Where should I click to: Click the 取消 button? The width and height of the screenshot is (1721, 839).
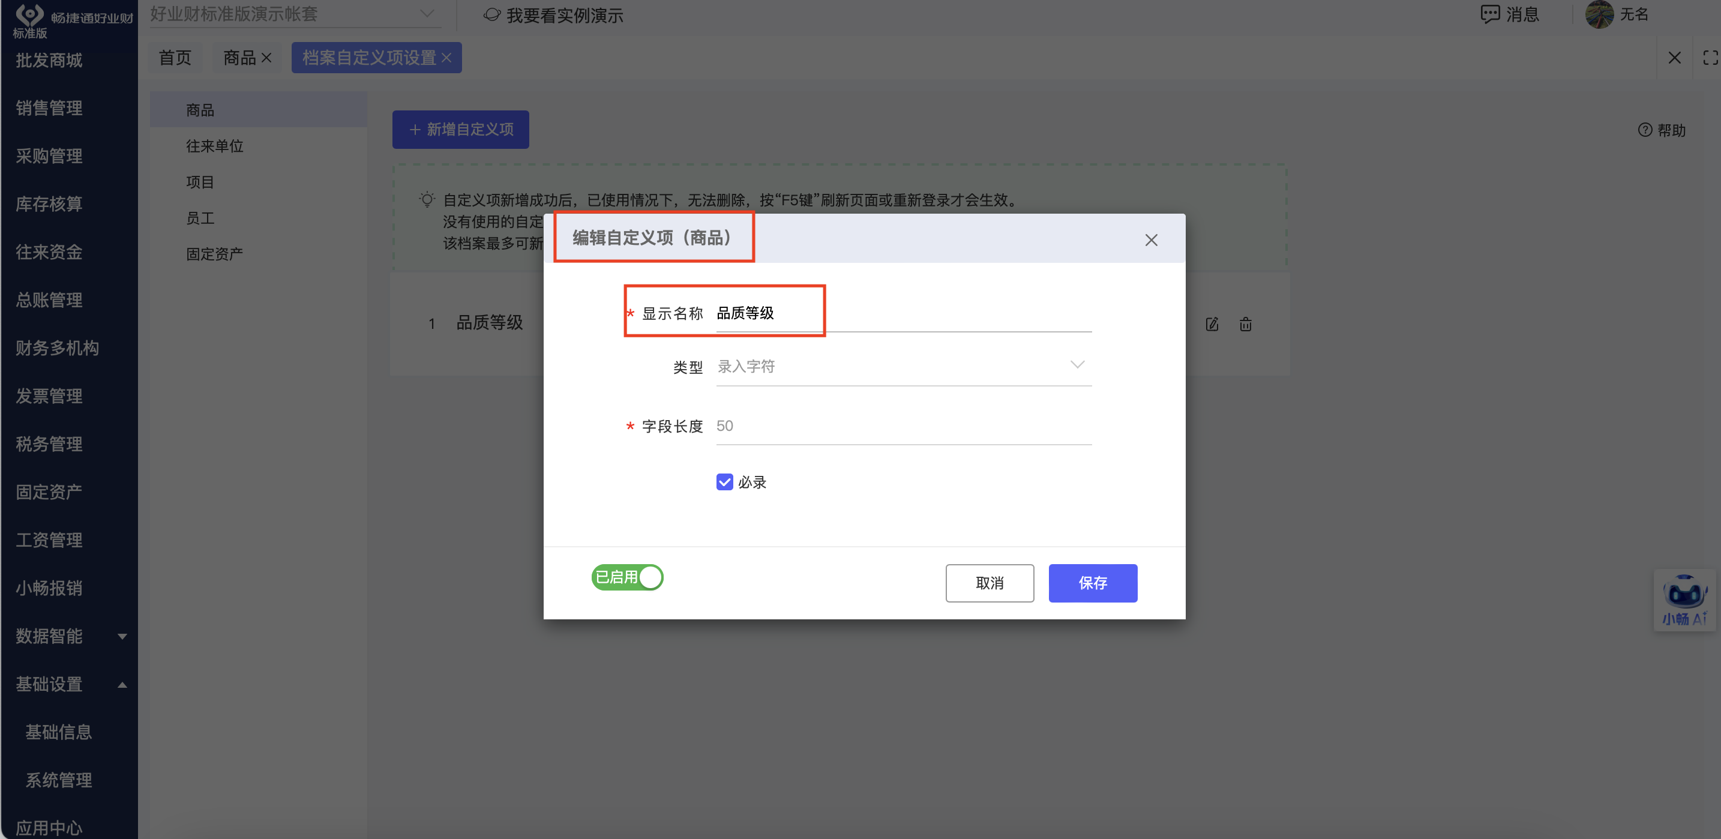[990, 583]
